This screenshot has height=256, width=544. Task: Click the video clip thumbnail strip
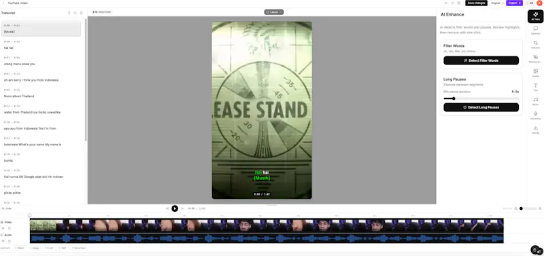267,225
